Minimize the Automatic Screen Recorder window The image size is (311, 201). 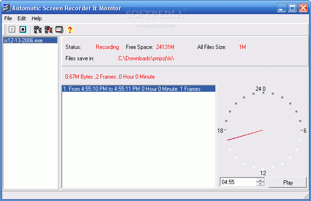click(281, 8)
